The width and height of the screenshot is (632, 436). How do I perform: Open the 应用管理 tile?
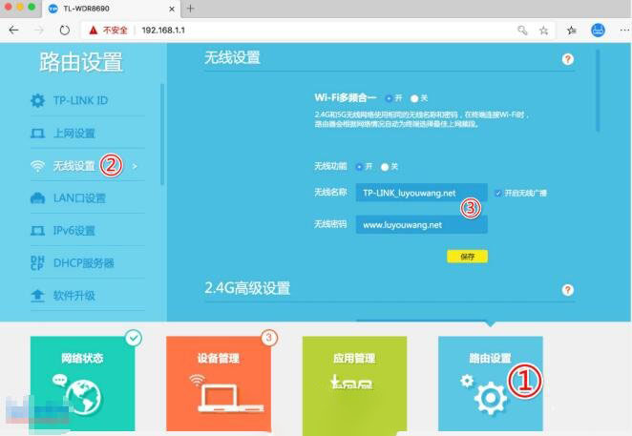point(355,384)
